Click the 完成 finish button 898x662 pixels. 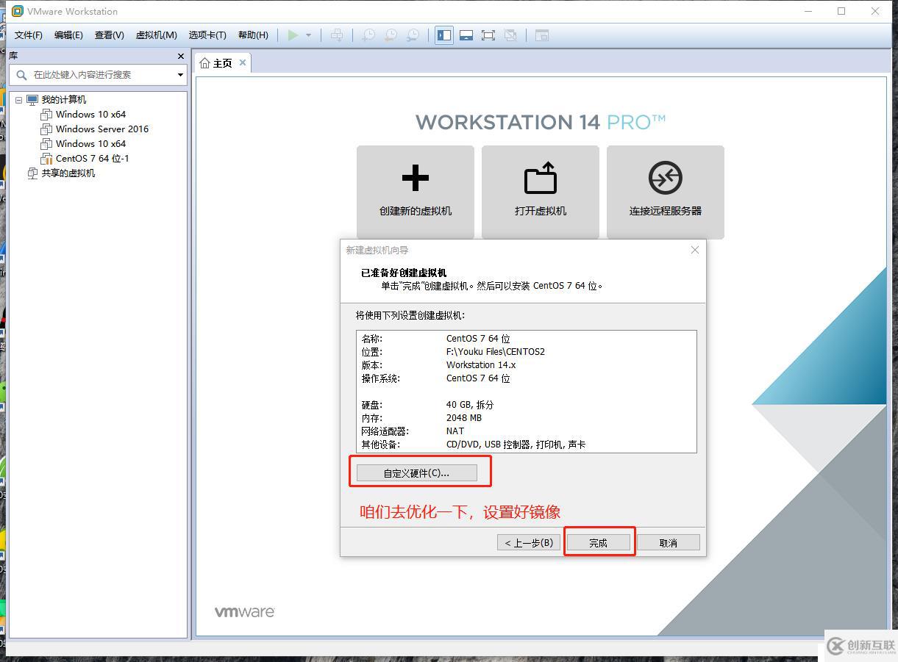click(x=599, y=543)
